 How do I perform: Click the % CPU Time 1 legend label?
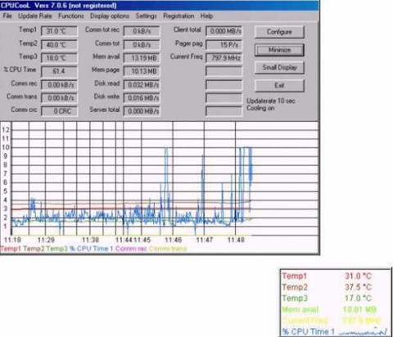(x=91, y=249)
